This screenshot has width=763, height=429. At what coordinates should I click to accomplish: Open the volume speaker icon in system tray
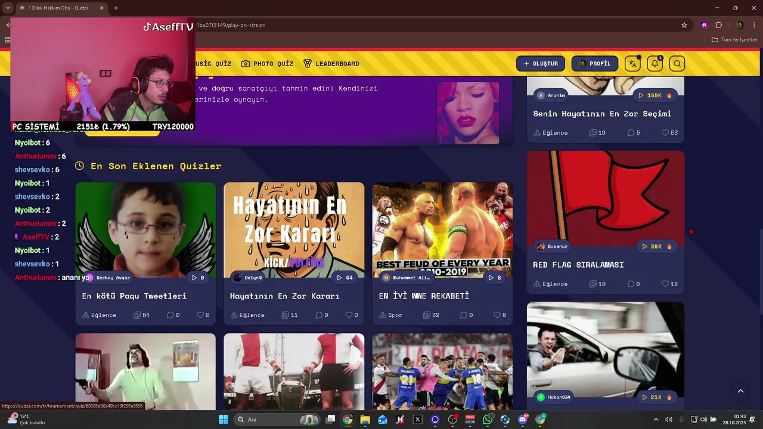tap(703, 419)
